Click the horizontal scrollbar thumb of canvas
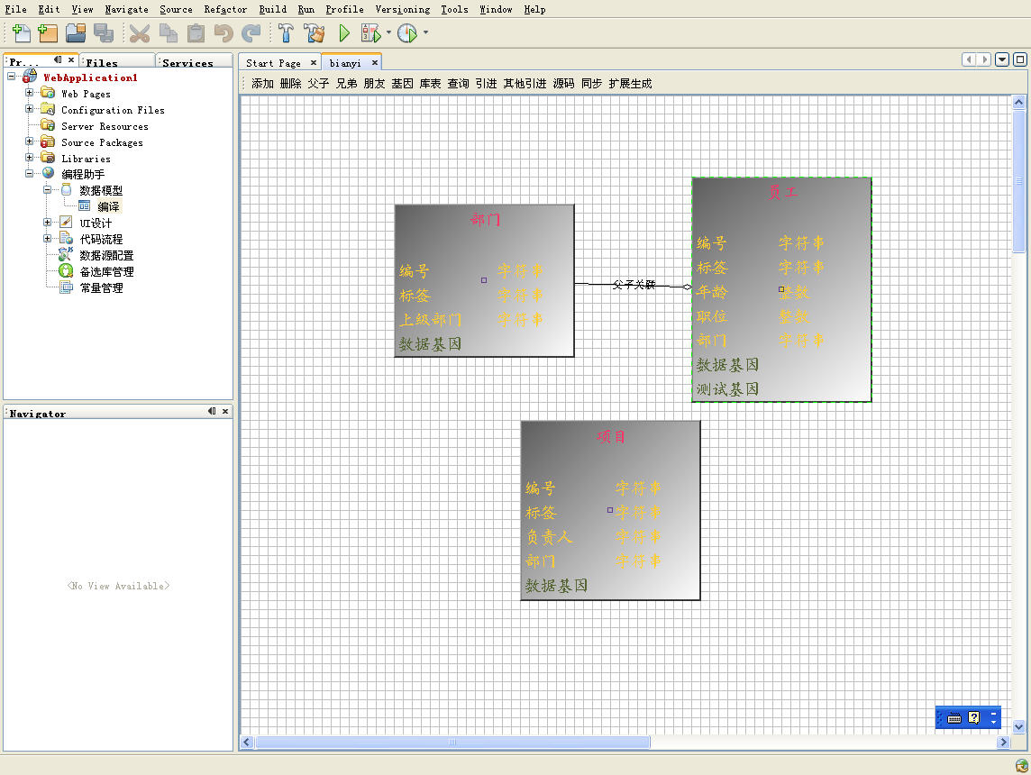1031x775 pixels. tap(452, 743)
